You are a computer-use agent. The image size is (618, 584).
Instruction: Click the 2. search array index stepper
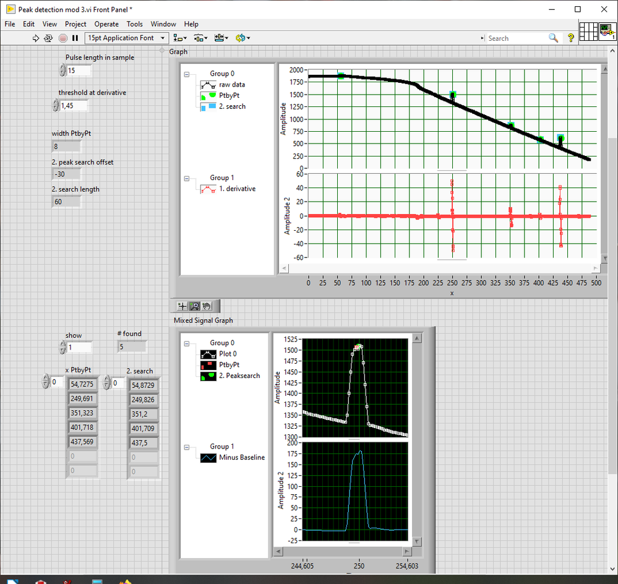click(x=107, y=383)
